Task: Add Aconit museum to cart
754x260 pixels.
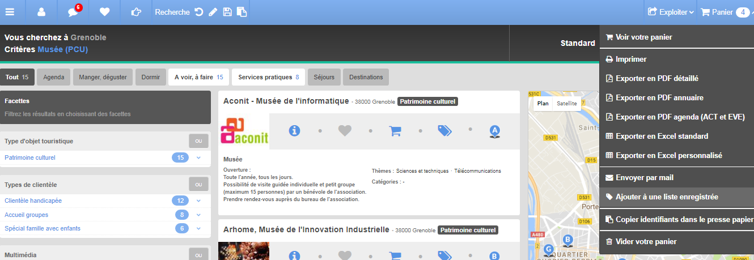Action: 395,131
